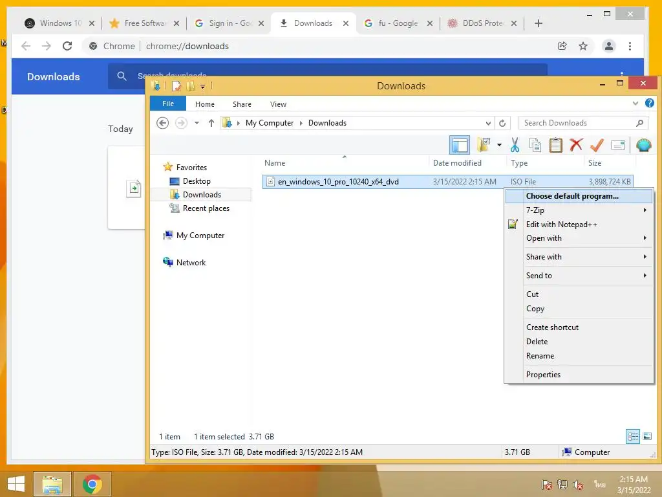662x497 pixels.
Task: Expand the Open with submenu
Action: click(x=579, y=238)
